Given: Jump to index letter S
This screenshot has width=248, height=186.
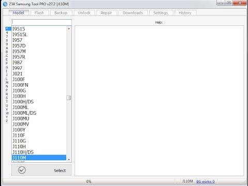Looking at the screenshot, I should tap(7, 98).
